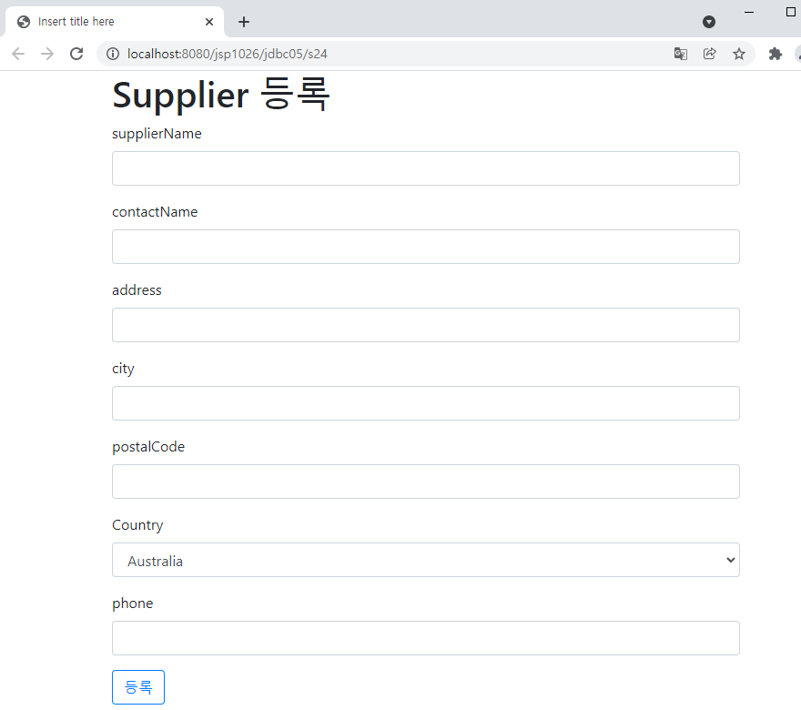Bookmark this page with the star icon
This screenshot has width=801, height=710.
739,54
